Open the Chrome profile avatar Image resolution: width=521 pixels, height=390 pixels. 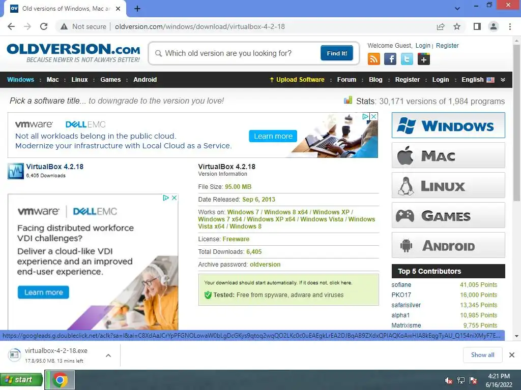494,26
